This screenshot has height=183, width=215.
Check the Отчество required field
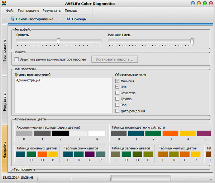coord(117,93)
